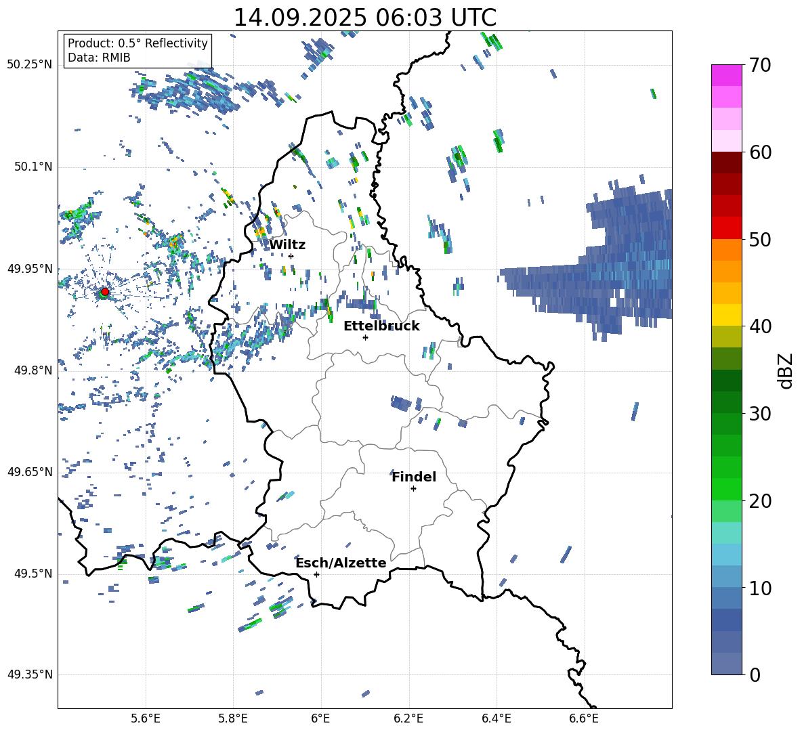Click the 6.4°E longitude label
Screen dimensions: 802x732
click(496, 718)
